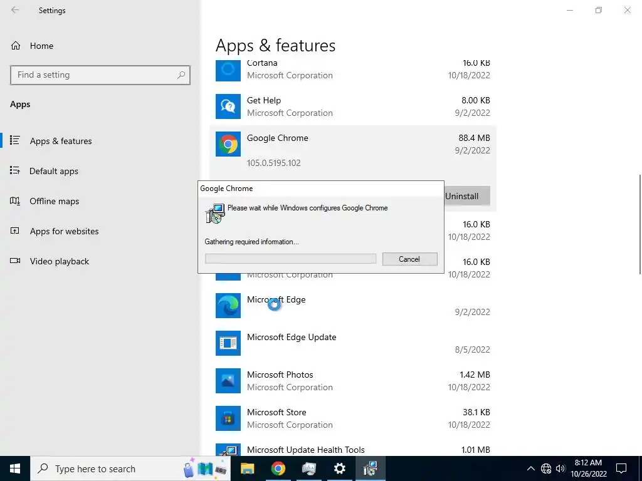Click the Home house icon

(16, 45)
